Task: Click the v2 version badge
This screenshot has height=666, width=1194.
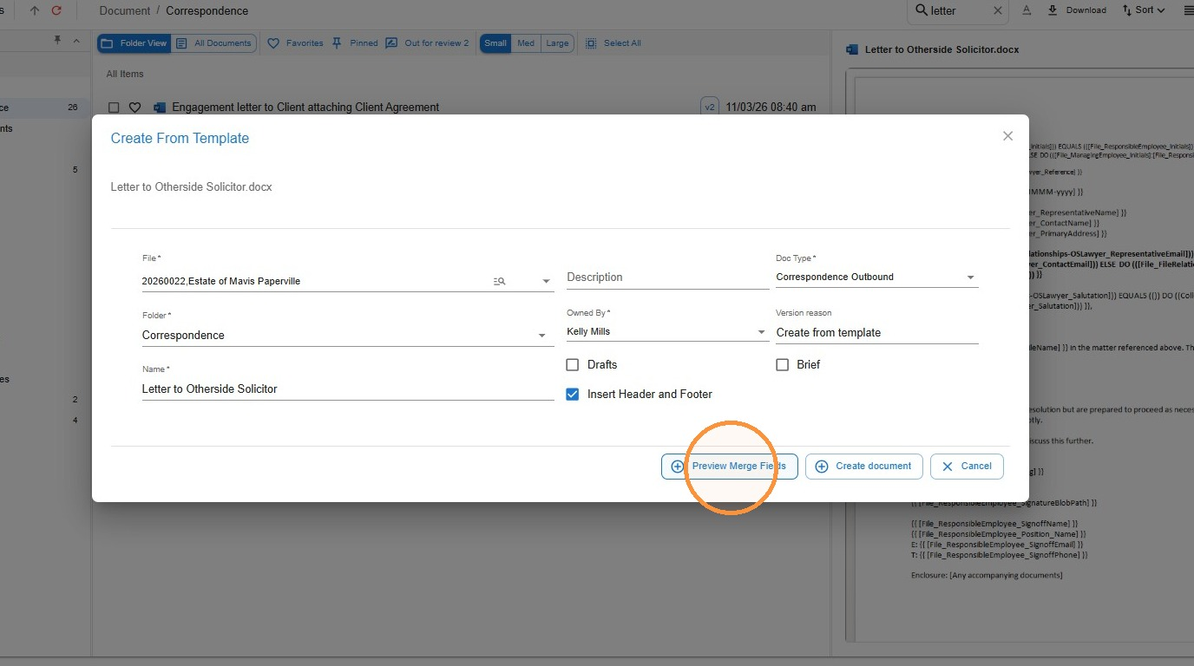Action: point(710,107)
